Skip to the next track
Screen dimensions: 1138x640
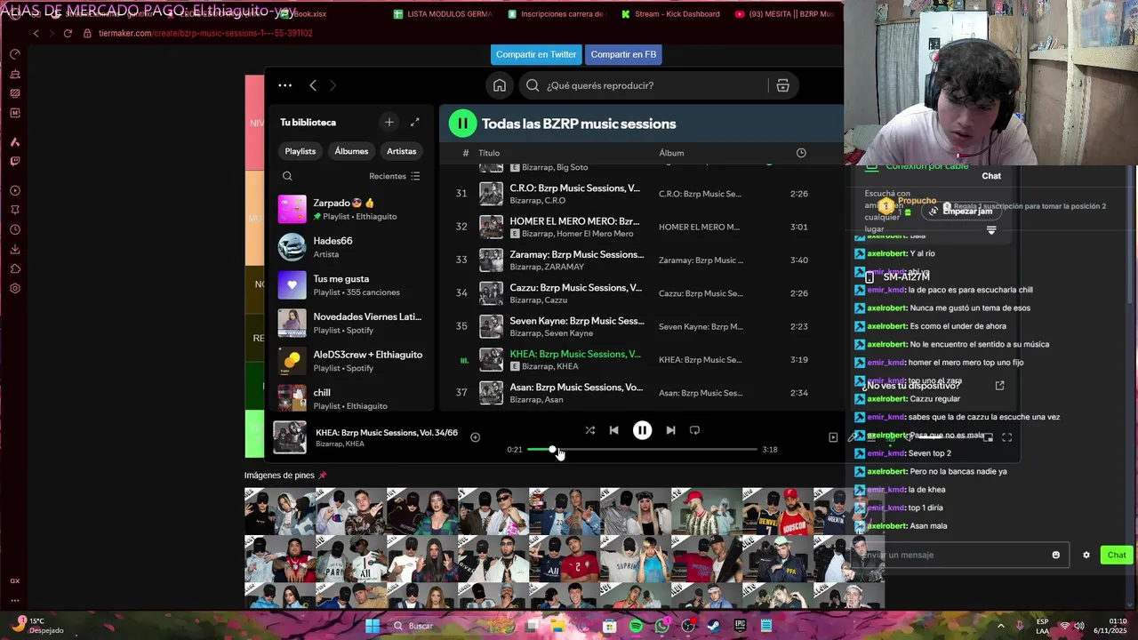coord(670,430)
